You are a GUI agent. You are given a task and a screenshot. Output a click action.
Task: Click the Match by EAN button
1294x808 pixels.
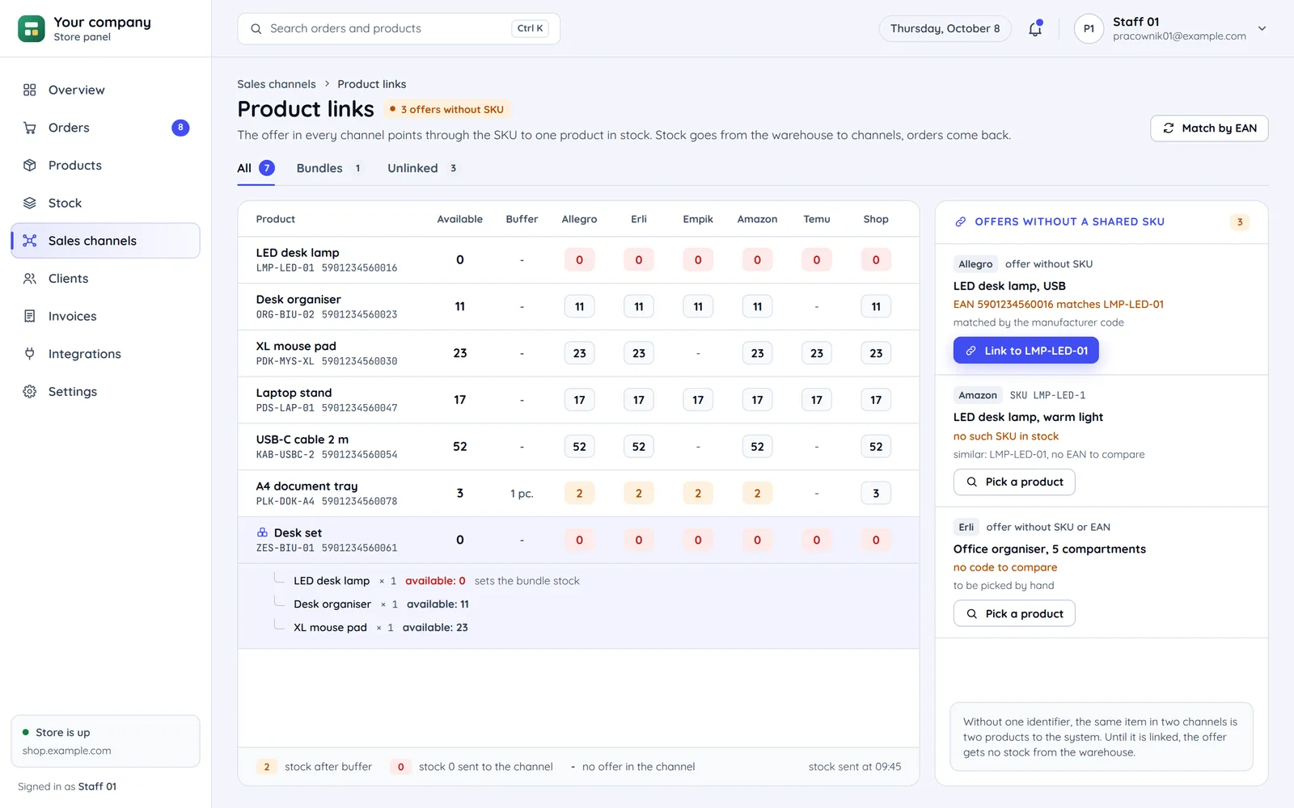click(x=1209, y=128)
